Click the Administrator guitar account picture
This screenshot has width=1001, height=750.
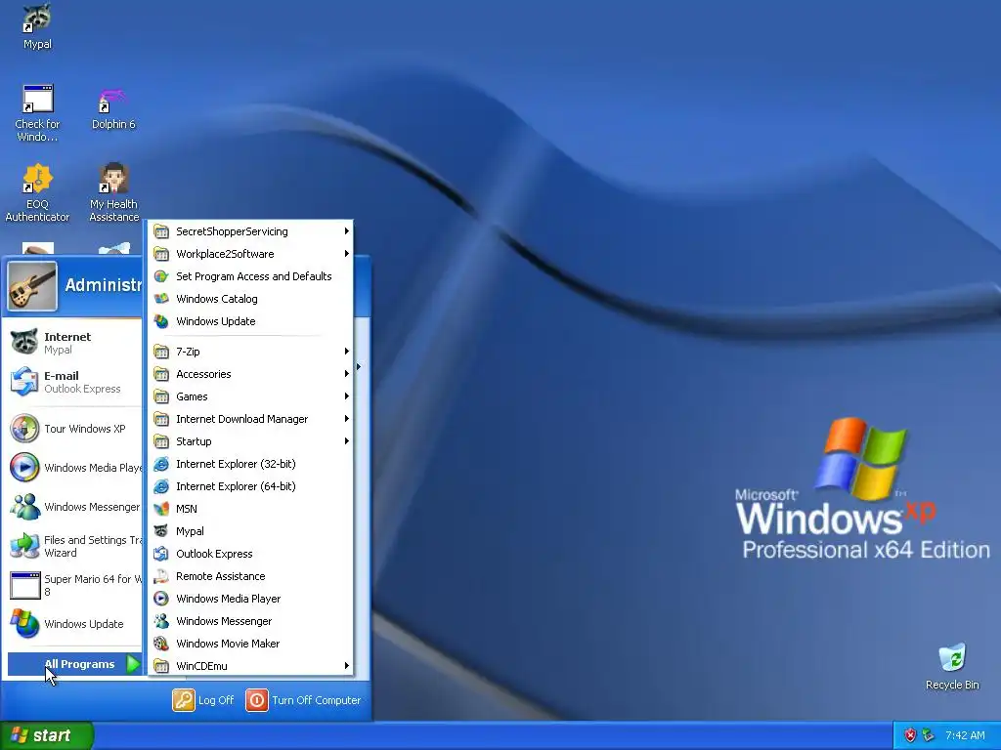[32, 286]
